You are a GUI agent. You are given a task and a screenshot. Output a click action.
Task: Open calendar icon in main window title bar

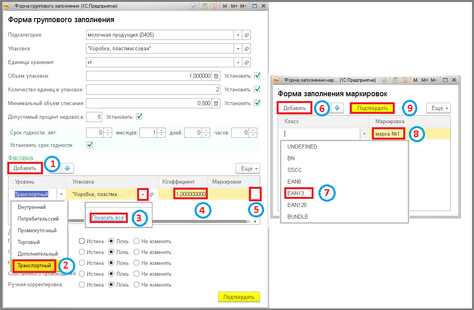click(x=214, y=6)
